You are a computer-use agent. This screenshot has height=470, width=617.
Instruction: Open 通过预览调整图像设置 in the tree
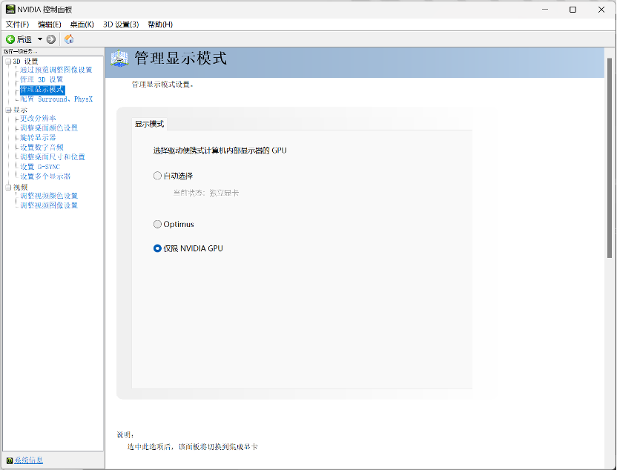point(56,70)
